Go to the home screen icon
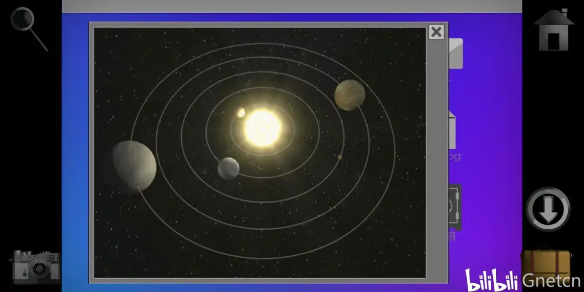 (553, 30)
